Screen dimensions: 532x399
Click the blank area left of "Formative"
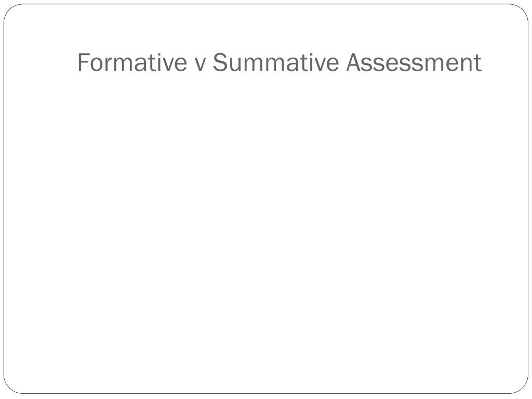41,62
